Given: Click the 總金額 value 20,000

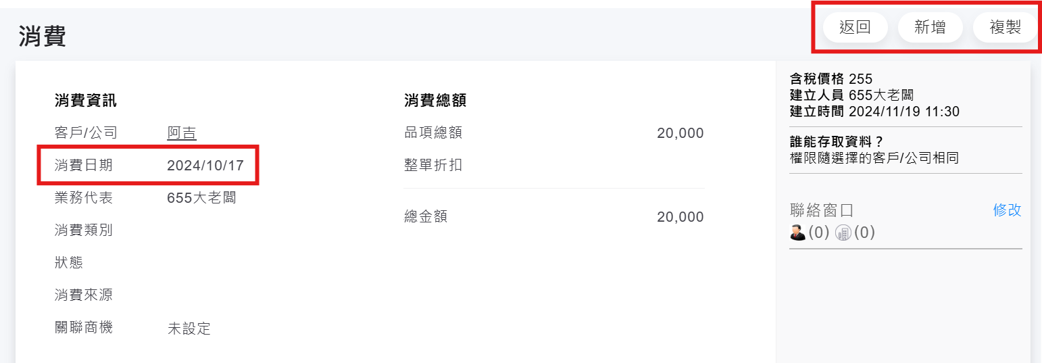Looking at the screenshot, I should [680, 217].
